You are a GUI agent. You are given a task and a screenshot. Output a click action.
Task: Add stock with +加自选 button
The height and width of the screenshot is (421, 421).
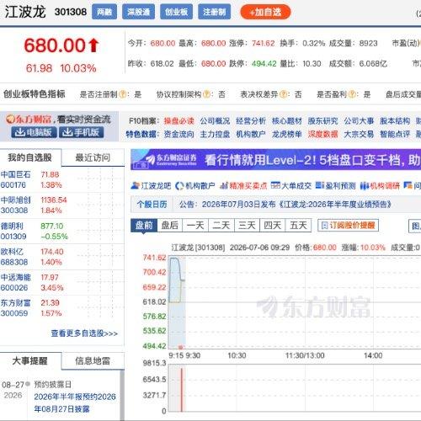[265, 12]
